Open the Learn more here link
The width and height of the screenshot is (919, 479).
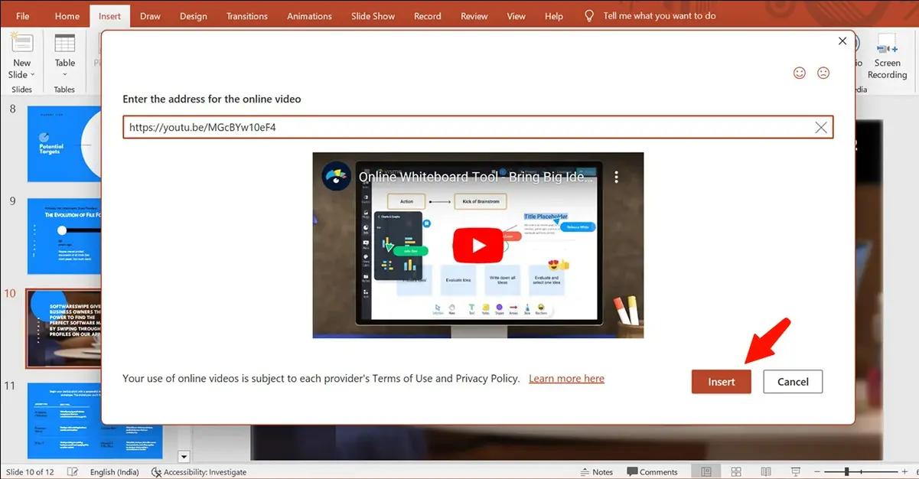pyautogui.click(x=566, y=379)
